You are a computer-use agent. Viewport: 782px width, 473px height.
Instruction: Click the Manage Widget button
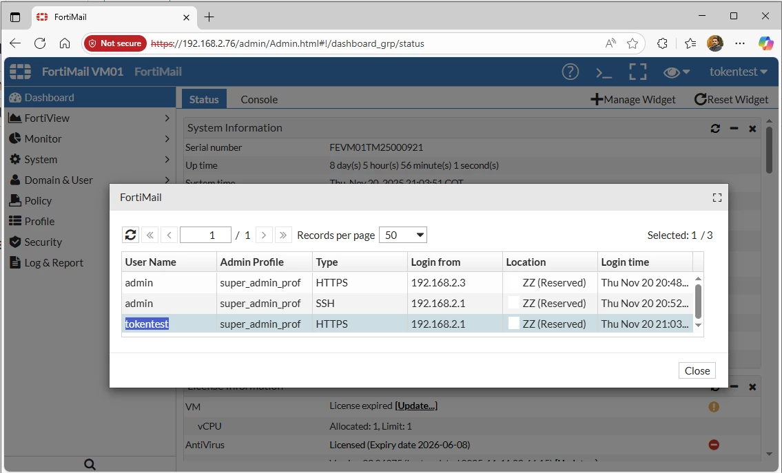(x=633, y=99)
